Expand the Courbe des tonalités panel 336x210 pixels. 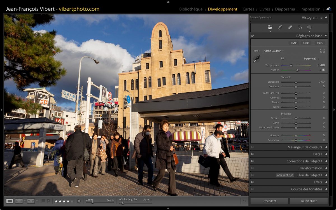(x=326, y=189)
